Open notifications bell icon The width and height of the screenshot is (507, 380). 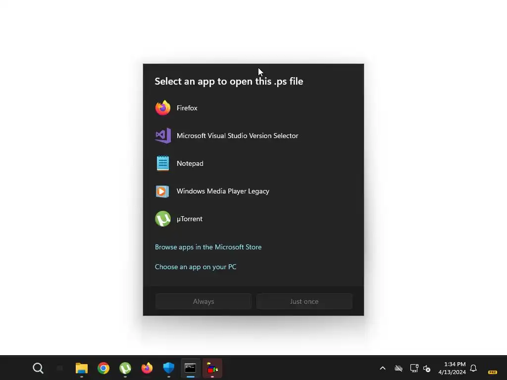point(473,368)
